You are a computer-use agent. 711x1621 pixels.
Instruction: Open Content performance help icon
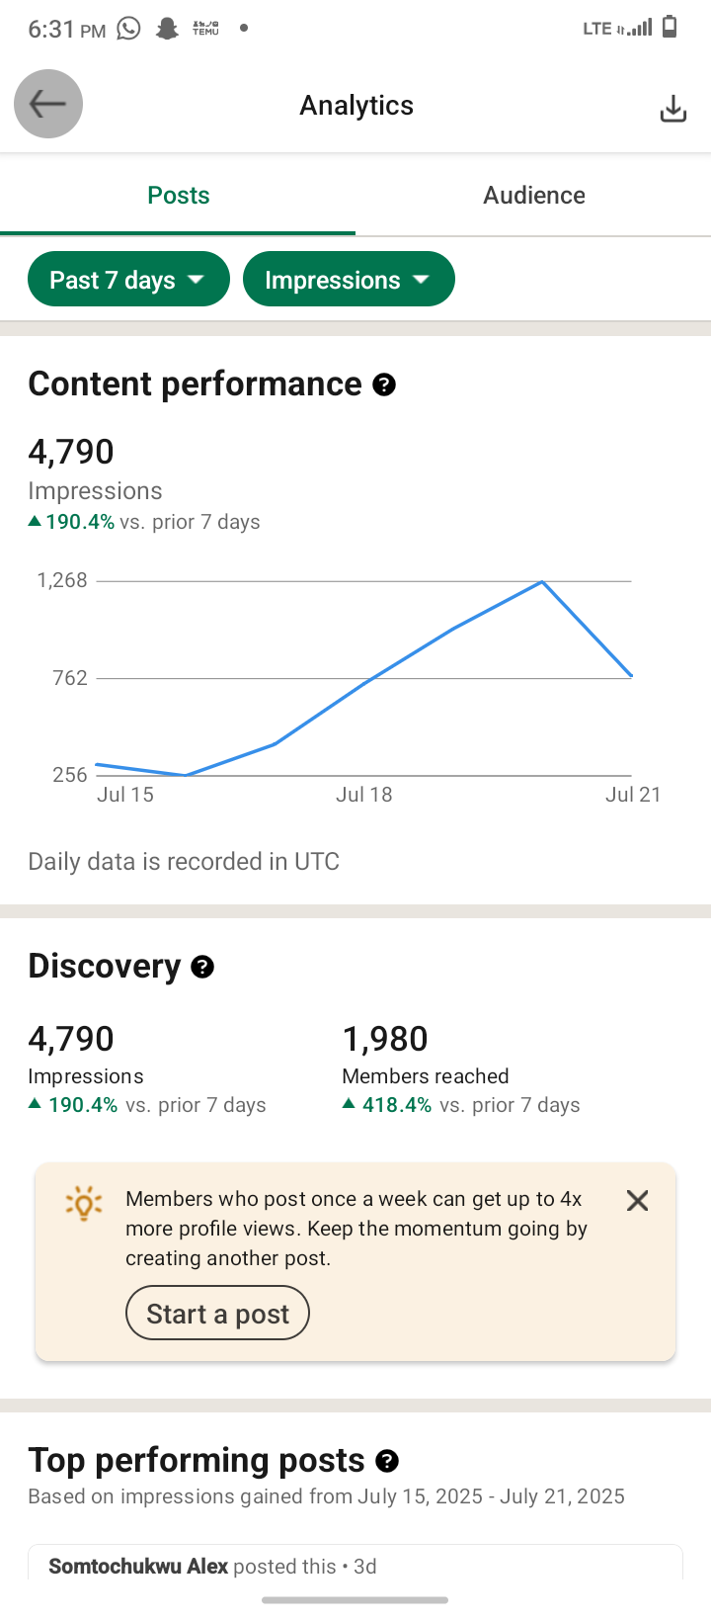pos(384,384)
